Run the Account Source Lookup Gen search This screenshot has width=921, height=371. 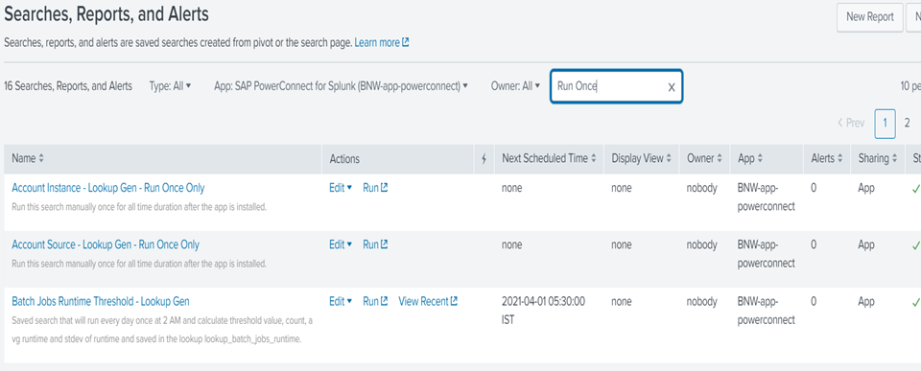coord(375,244)
